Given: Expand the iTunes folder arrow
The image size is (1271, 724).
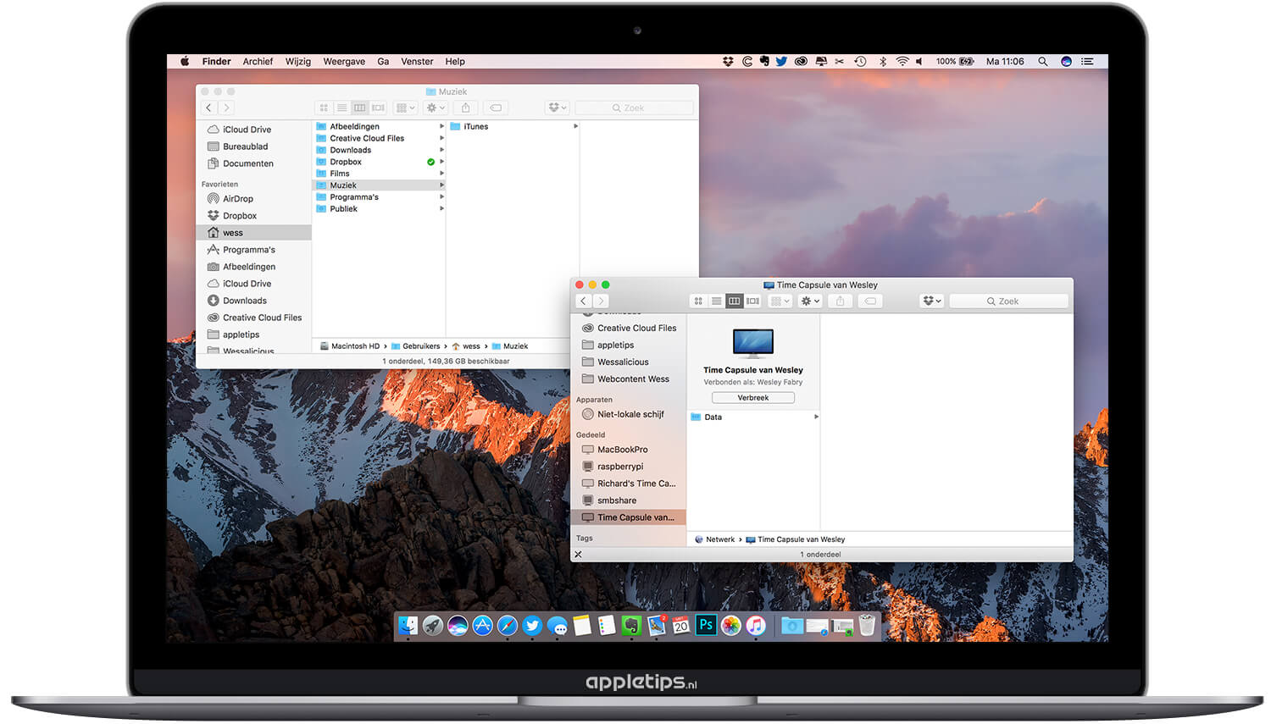Looking at the screenshot, I should tap(575, 127).
